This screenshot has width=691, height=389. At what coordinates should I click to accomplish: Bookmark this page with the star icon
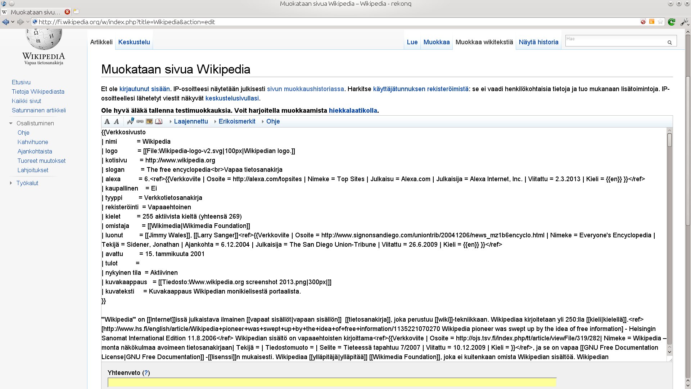point(661,22)
